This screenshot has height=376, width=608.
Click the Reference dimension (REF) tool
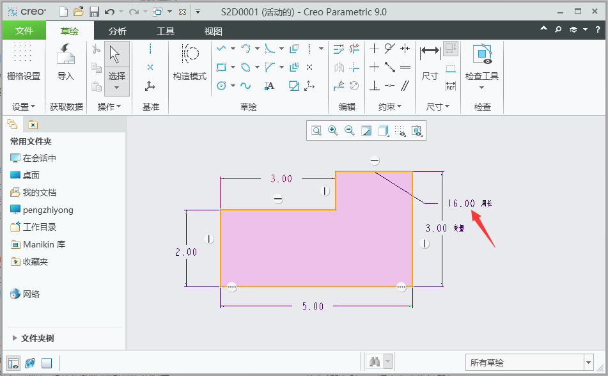451,86
